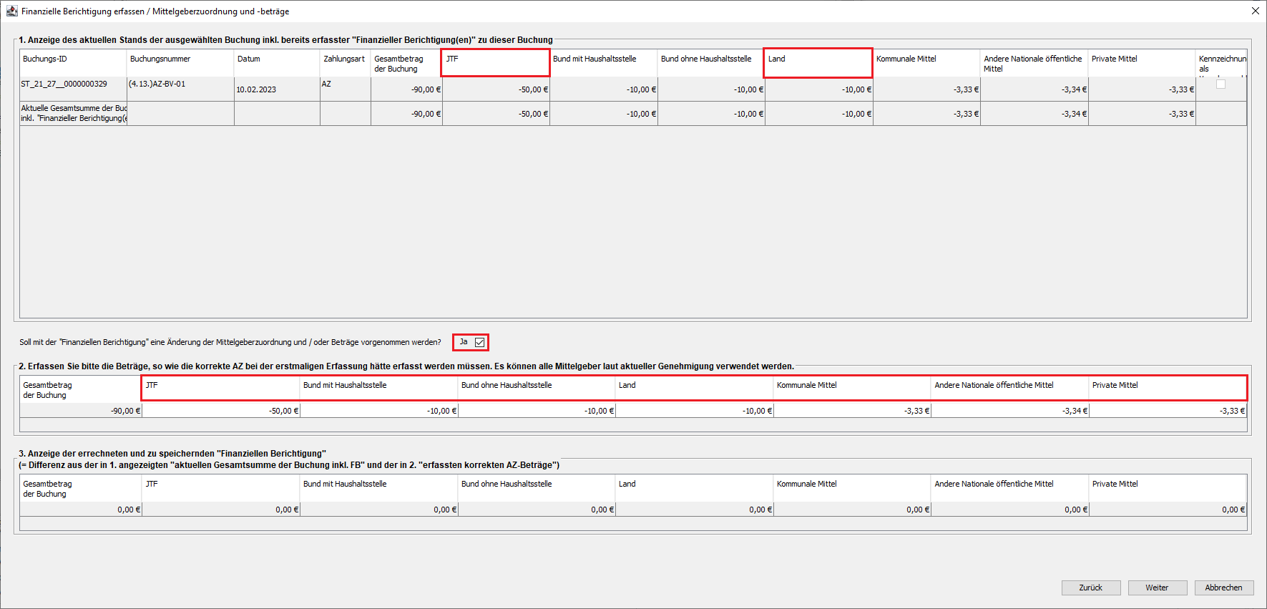Click the Bund ohne Haushaltsstelle amount in section 2

coord(537,411)
